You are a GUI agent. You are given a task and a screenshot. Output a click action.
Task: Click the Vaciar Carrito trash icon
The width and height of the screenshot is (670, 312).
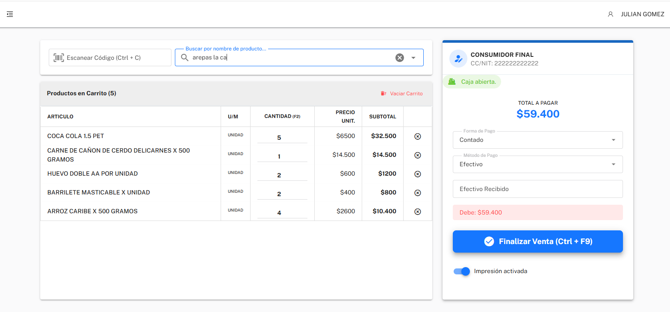point(384,93)
